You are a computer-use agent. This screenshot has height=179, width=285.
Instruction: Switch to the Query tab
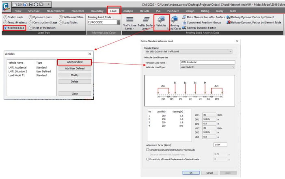pyautogui.click(x=220, y=11)
